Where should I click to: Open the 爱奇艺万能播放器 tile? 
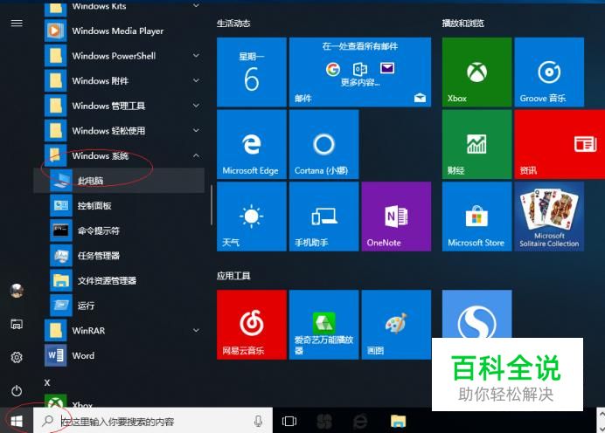pyautogui.click(x=323, y=325)
